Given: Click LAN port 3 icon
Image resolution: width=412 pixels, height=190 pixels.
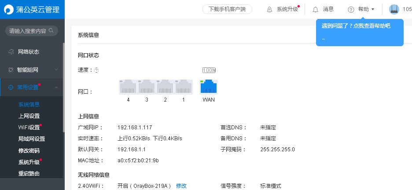Looking at the screenshot, I should pyautogui.click(x=146, y=87).
